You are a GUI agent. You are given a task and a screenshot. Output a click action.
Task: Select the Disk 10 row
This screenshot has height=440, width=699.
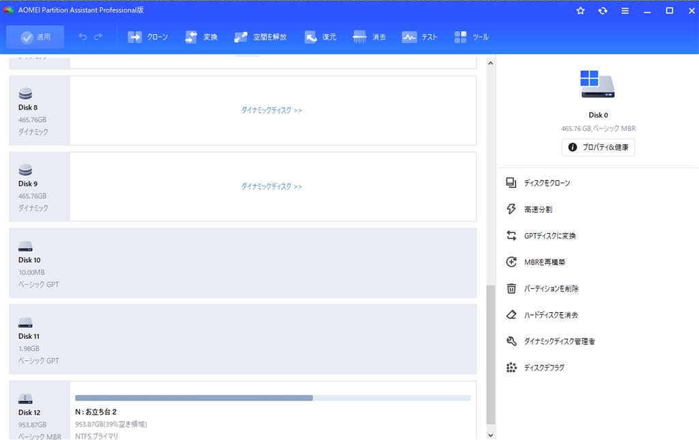point(243,263)
